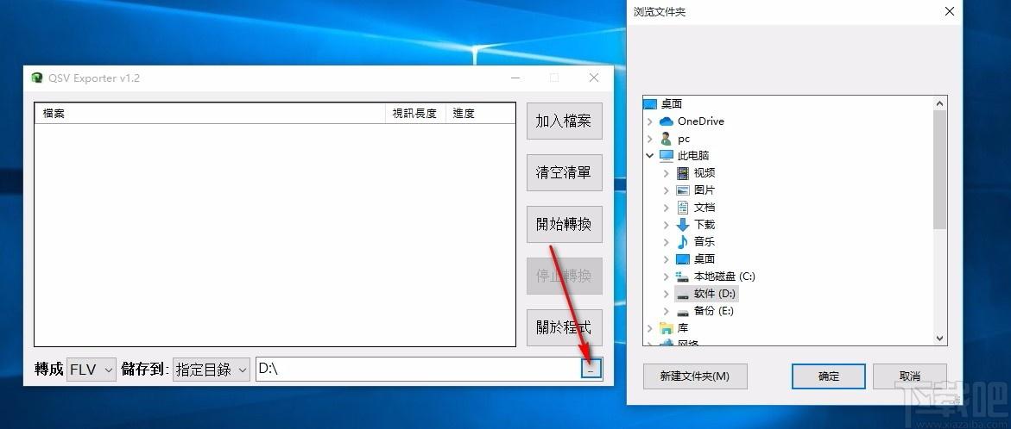The image size is (1011, 429).
Task: Click folder tree scrollbar down arrow
Action: 939,339
